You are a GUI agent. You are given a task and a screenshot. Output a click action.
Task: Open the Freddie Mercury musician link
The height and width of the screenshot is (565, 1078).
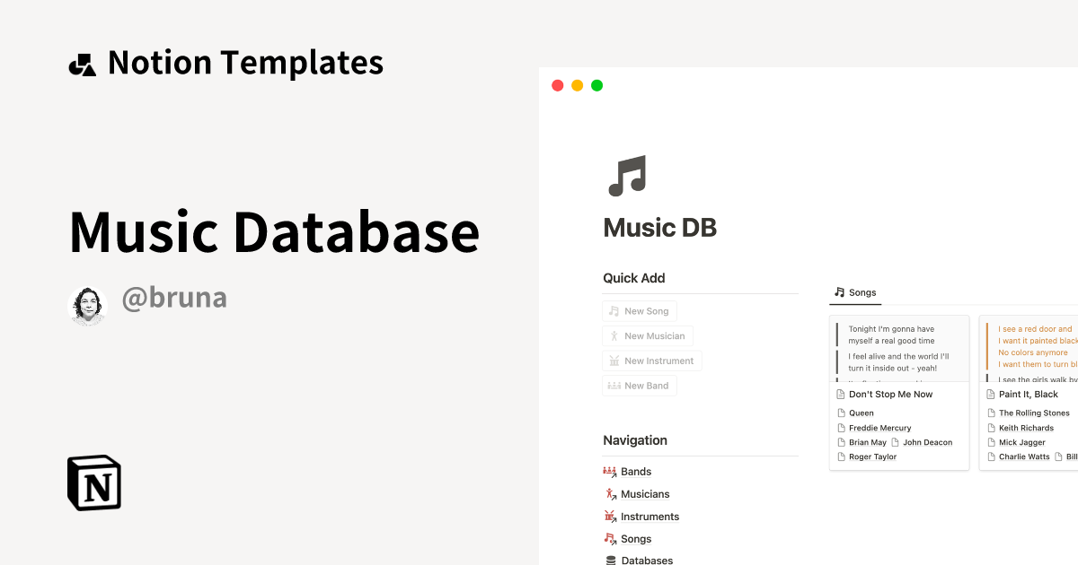(879, 428)
